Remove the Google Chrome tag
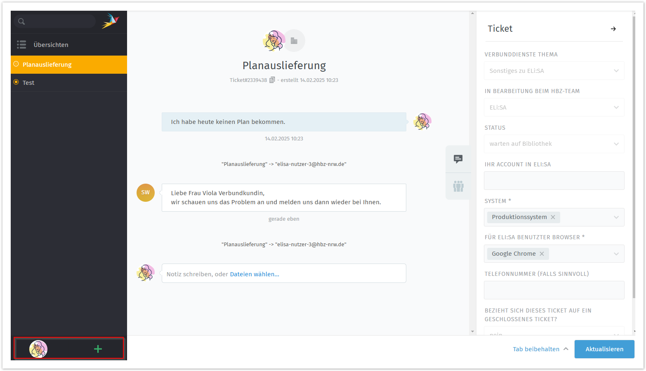This screenshot has width=646, height=371. [542, 254]
